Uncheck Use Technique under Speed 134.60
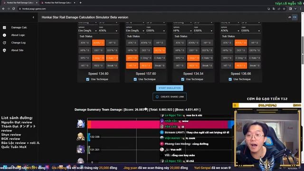Viewport: 304px width, 171px height. 87,79
